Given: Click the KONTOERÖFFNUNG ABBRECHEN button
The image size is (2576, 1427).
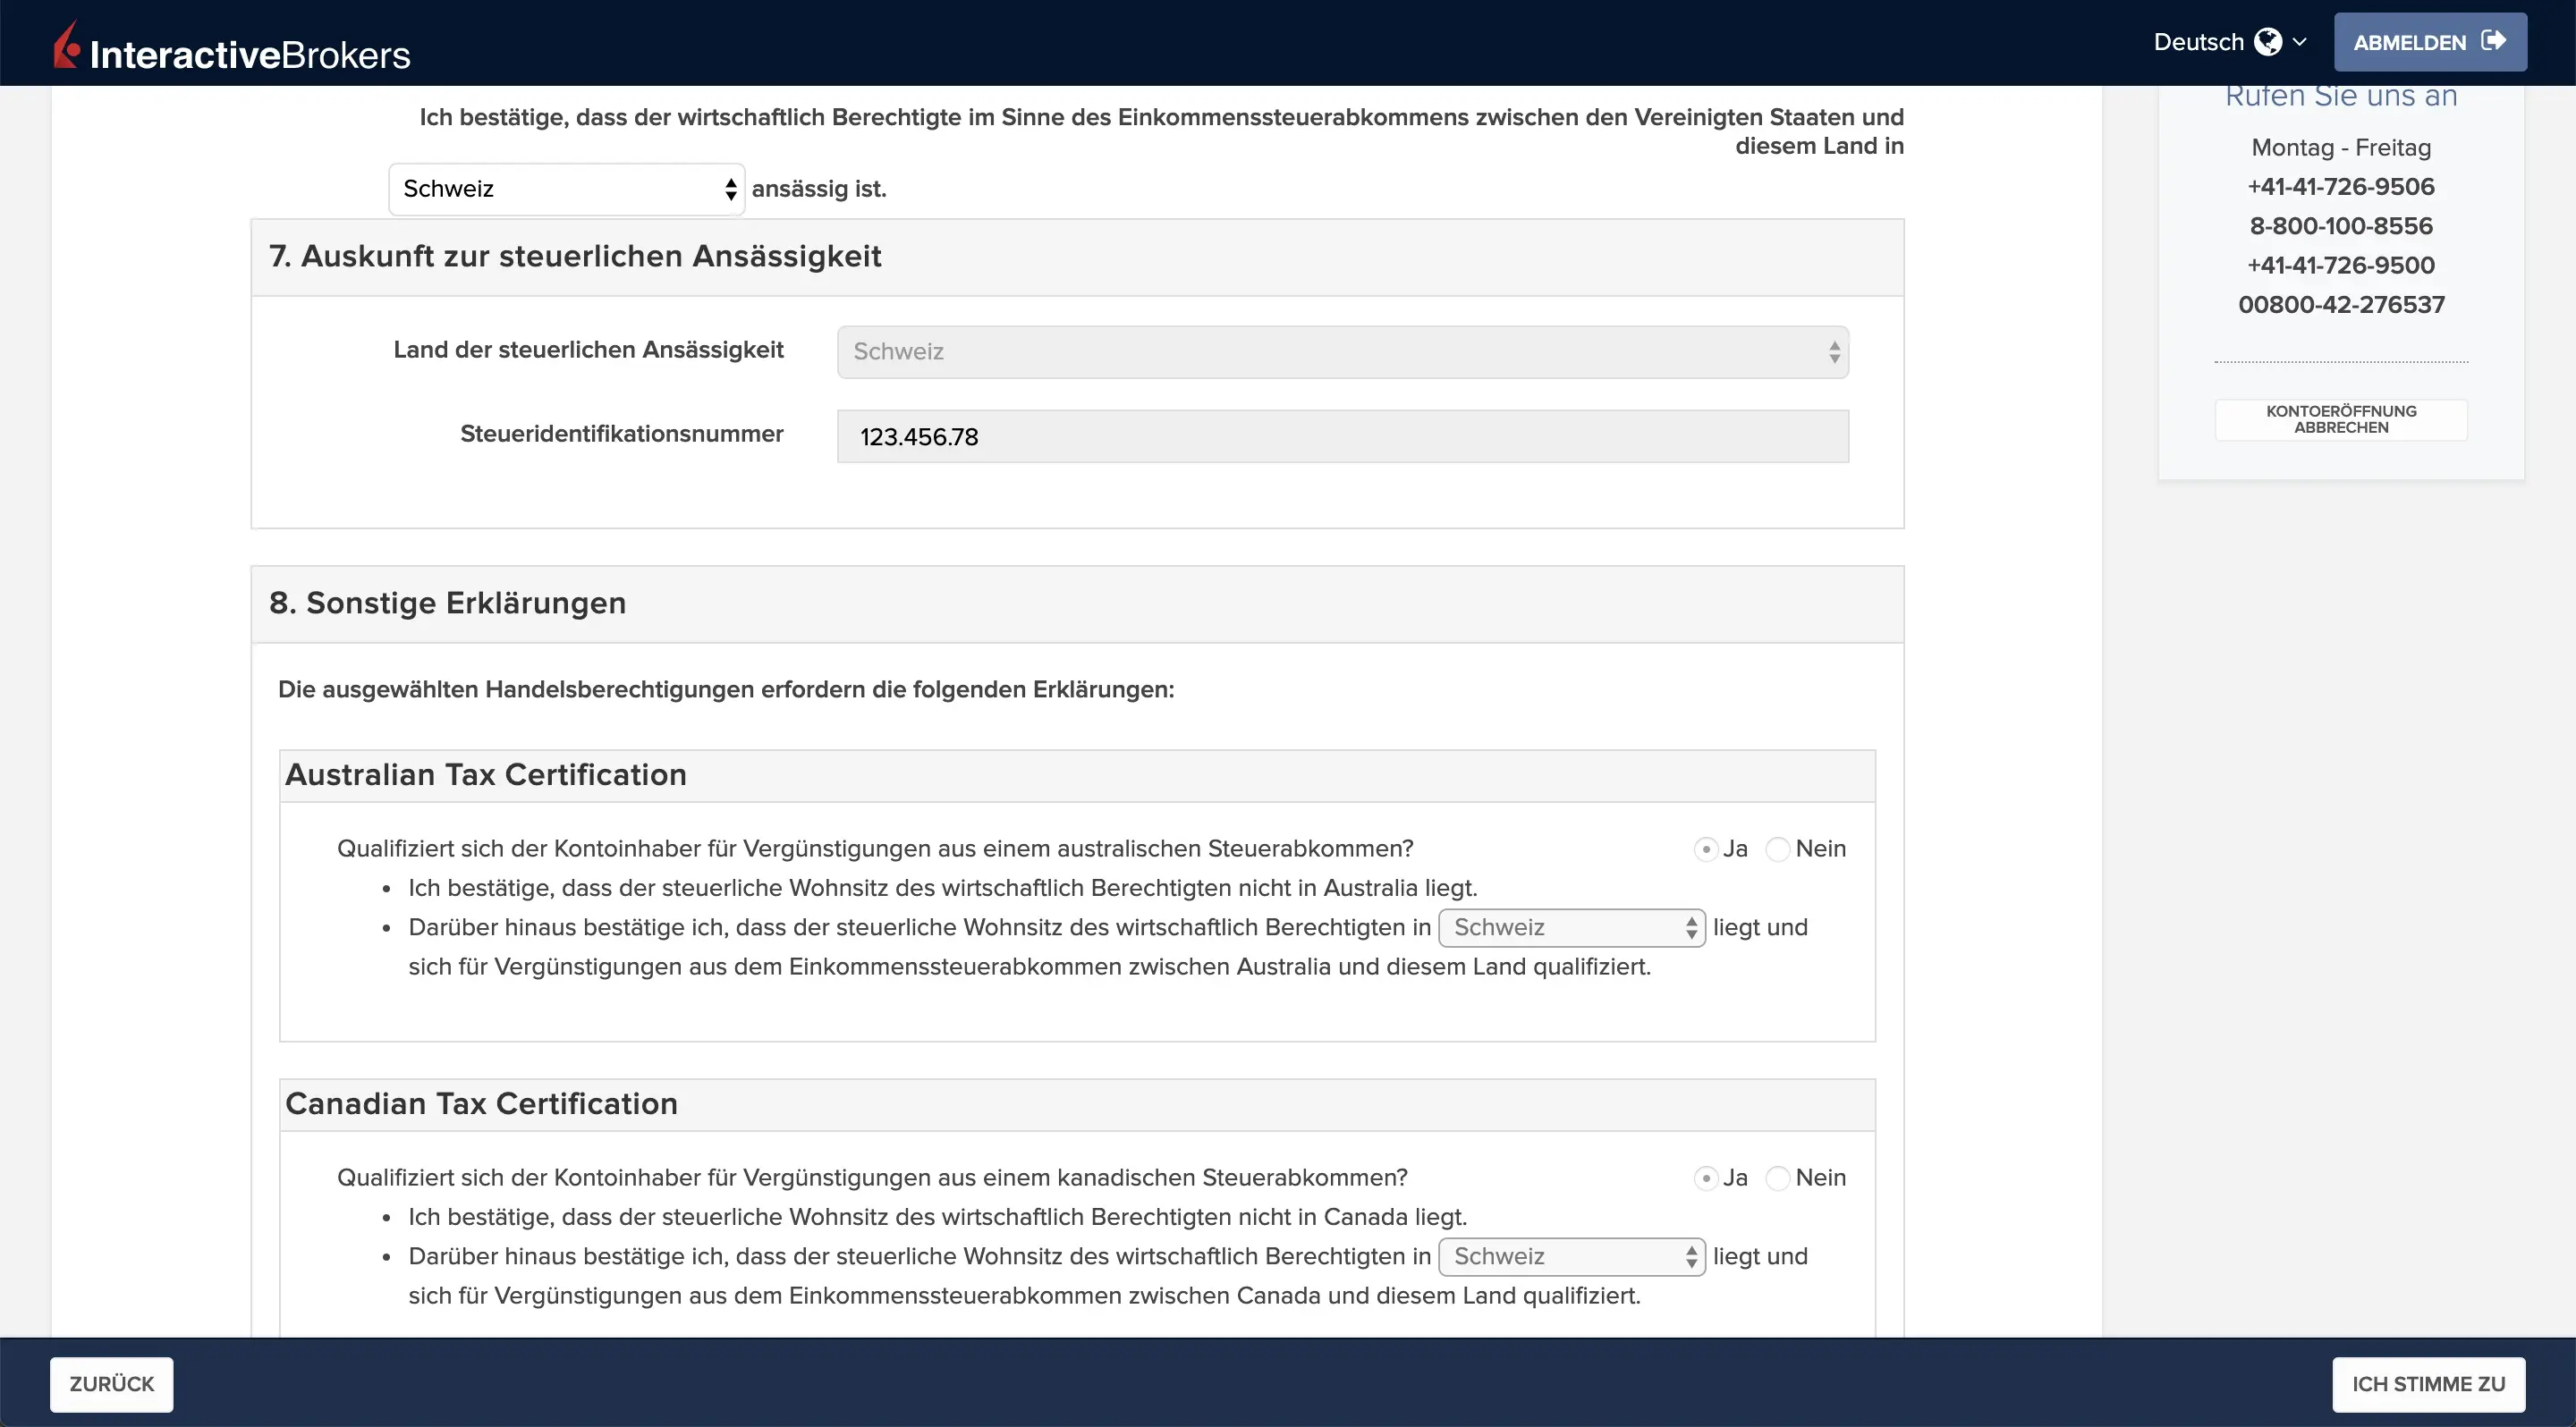Looking at the screenshot, I should coord(2341,419).
